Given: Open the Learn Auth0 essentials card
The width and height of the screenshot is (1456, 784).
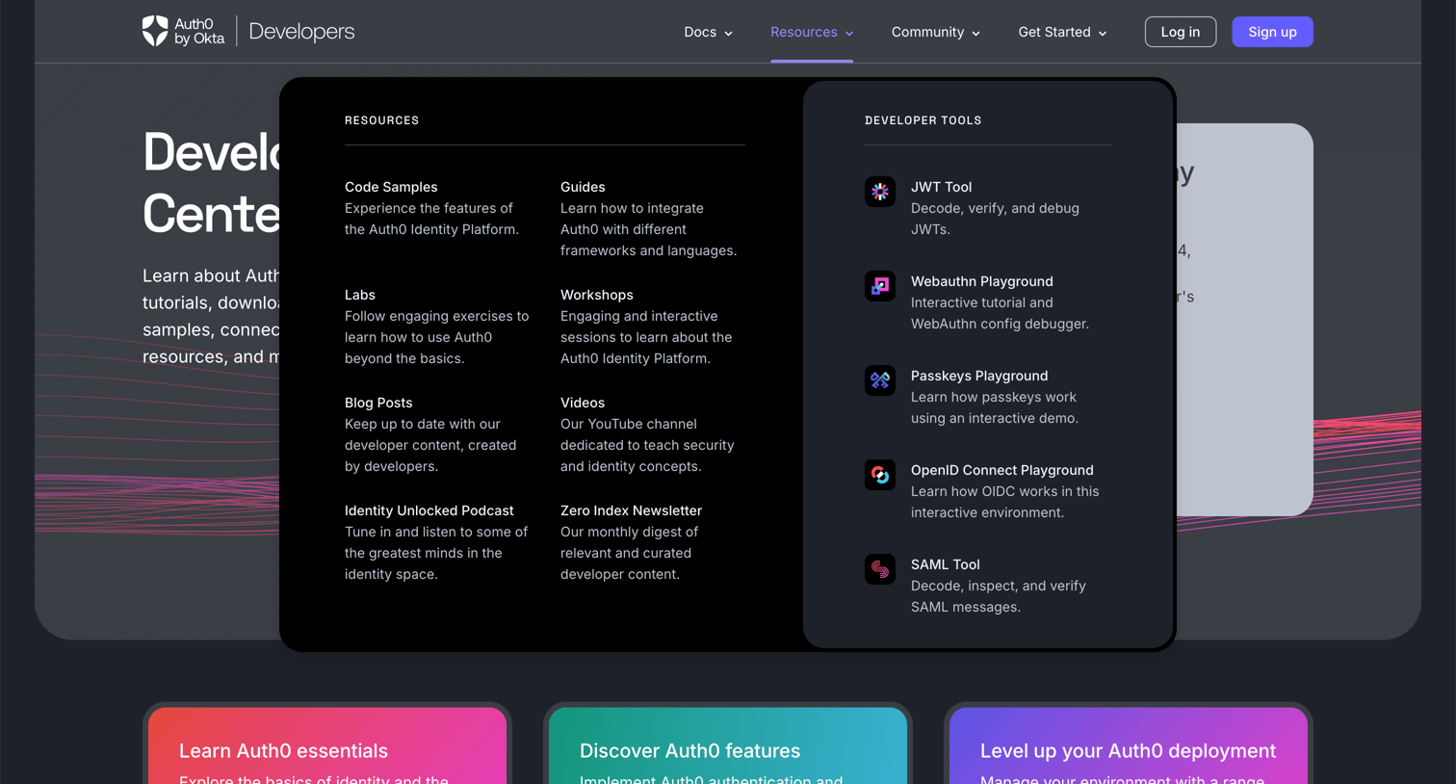Looking at the screenshot, I should pos(327,746).
